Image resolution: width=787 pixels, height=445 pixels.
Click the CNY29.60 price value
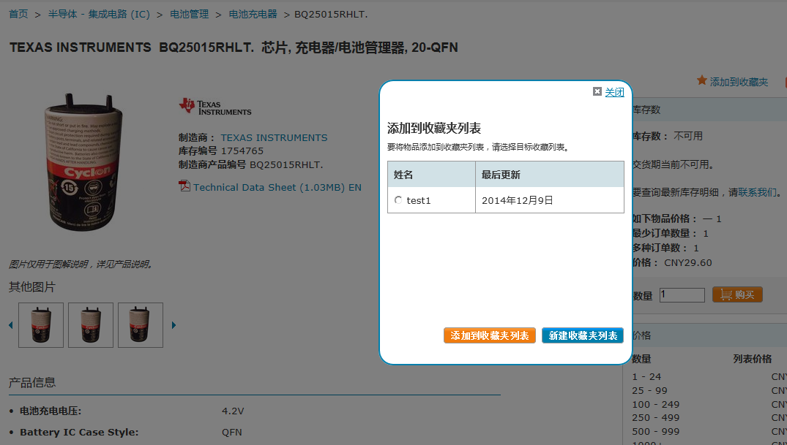click(688, 262)
